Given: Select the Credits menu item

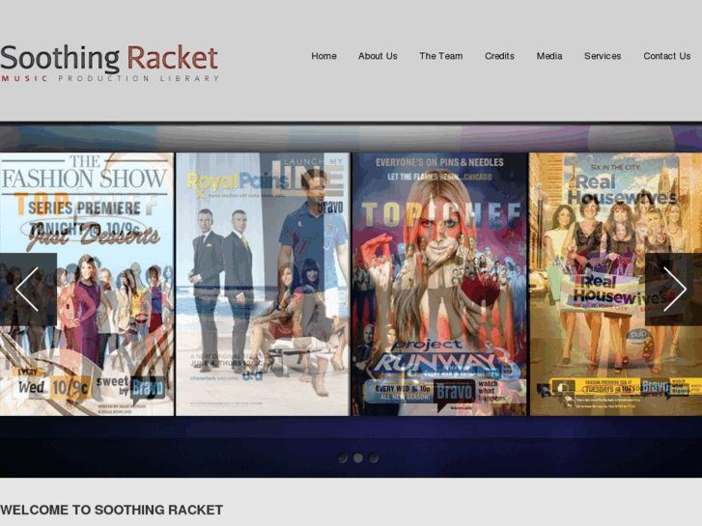Looking at the screenshot, I should click(499, 56).
